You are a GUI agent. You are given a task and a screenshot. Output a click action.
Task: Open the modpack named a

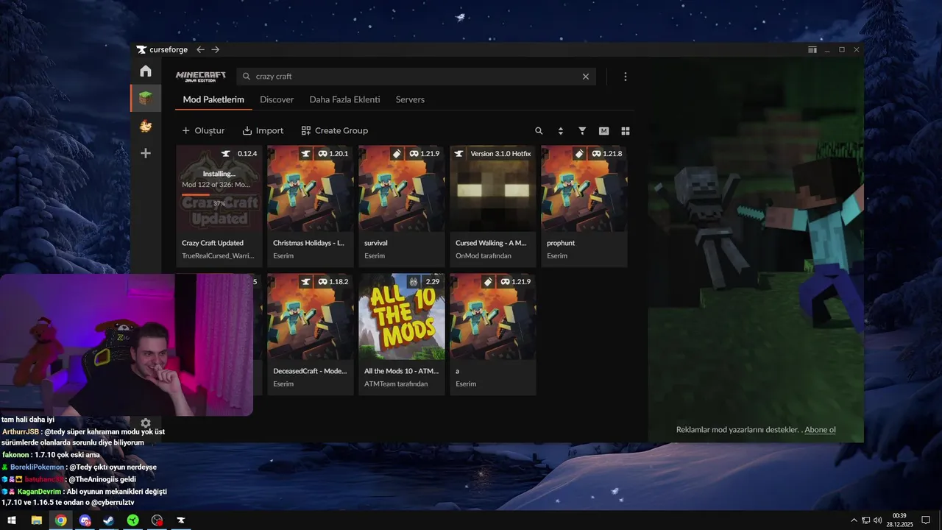tap(493, 335)
